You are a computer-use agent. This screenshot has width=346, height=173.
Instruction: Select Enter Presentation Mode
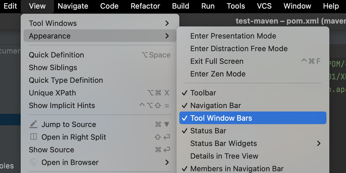[233, 36]
